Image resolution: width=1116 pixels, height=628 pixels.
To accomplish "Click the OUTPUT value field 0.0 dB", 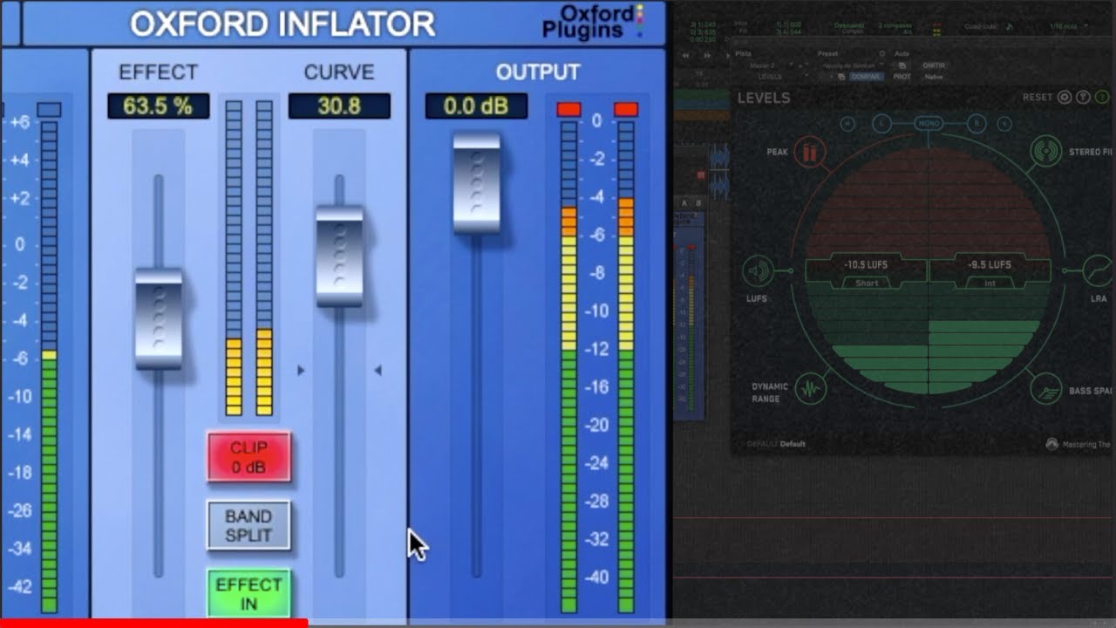I will pyautogui.click(x=476, y=106).
